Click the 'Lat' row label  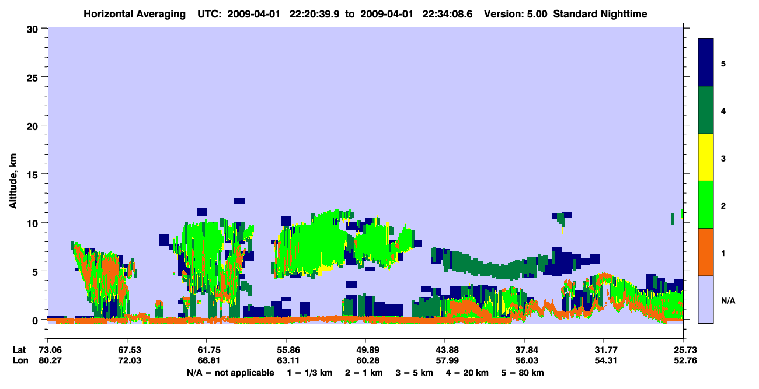(19, 350)
